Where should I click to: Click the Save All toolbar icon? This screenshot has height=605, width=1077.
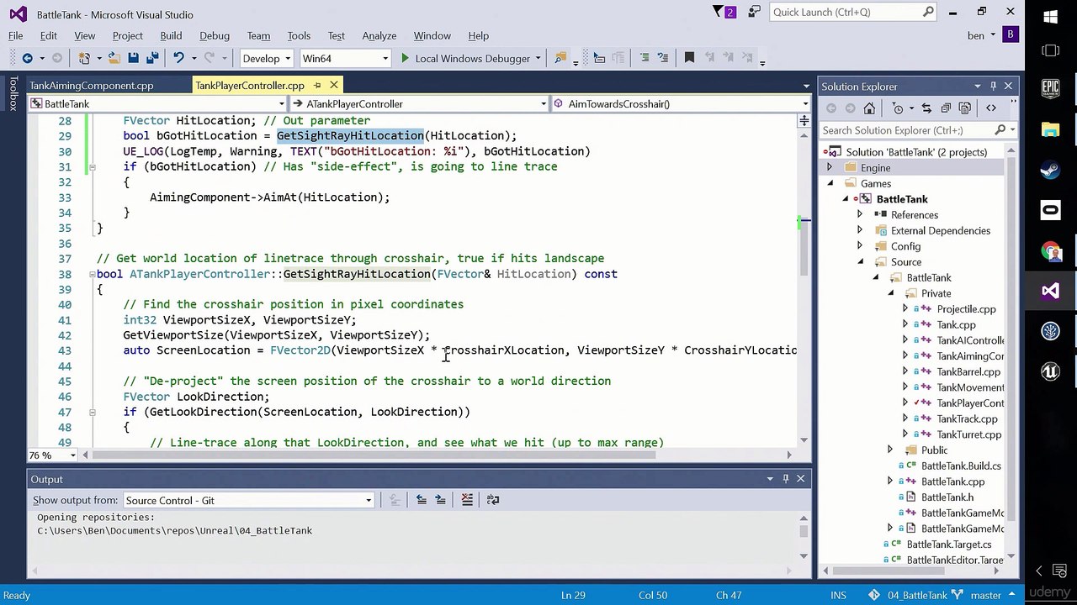pyautogui.click(x=152, y=58)
